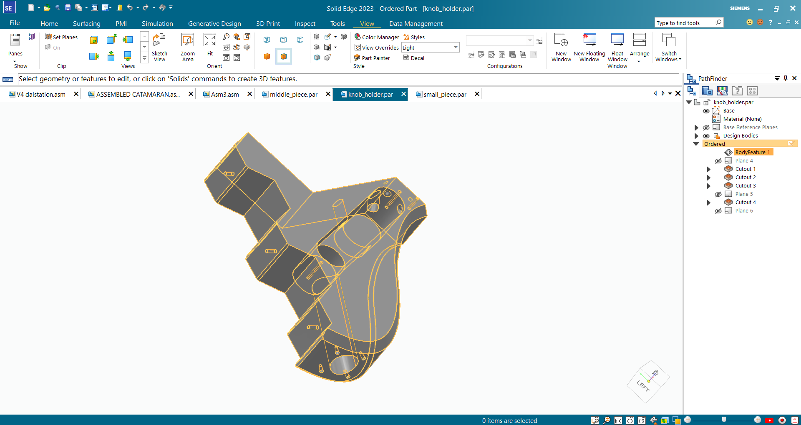Collapse the Ordered section in PathFinder
This screenshot has width=801, height=425.
pos(696,144)
